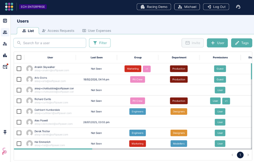Check the box for Derek Trotter
254x162 pixels.
click(19, 133)
